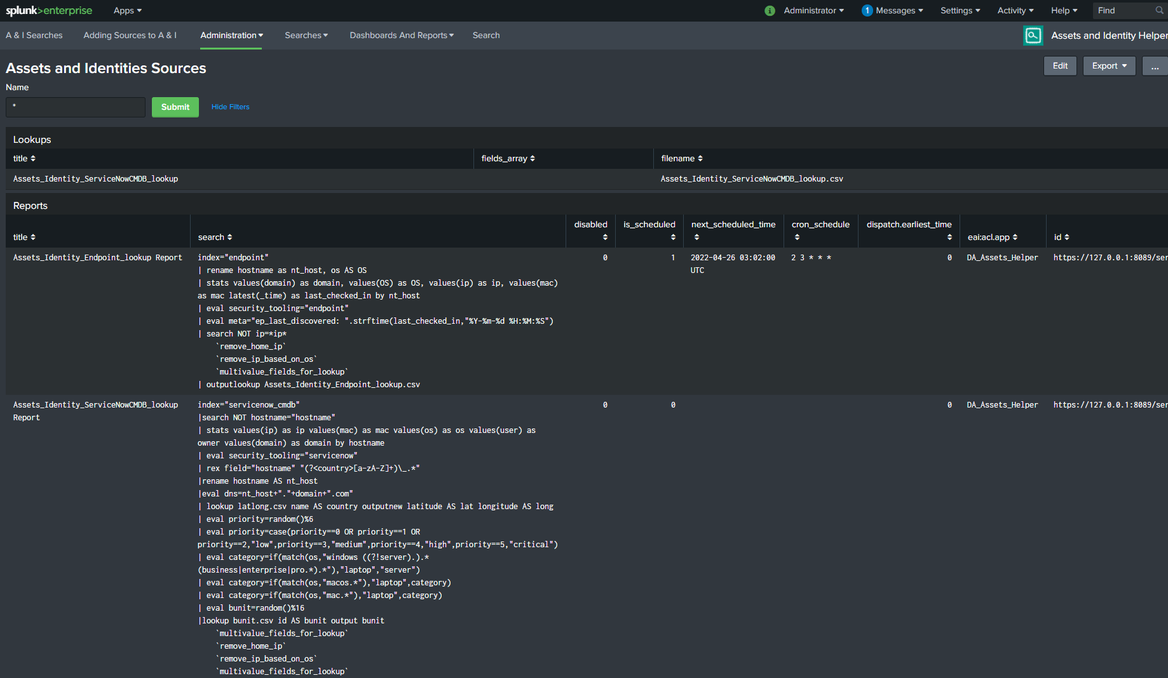Sort Reports by eai:acl.app column
1168x678 pixels.
coord(993,237)
